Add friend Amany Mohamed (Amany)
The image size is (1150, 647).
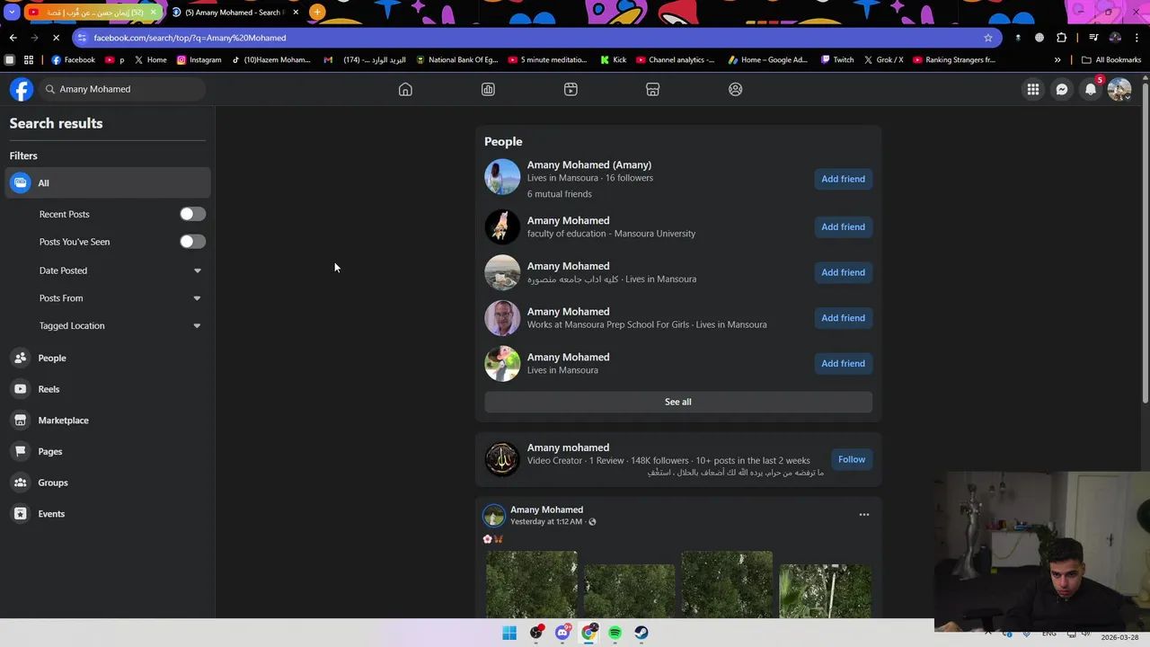843,179
